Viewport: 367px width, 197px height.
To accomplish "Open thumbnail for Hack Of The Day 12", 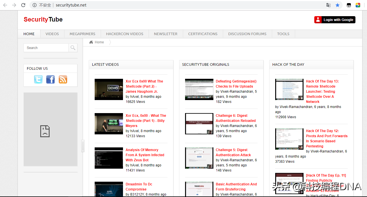I will point(289,139).
